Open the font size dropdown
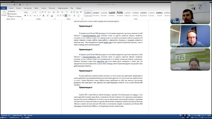212x119 pixels. (40, 12)
